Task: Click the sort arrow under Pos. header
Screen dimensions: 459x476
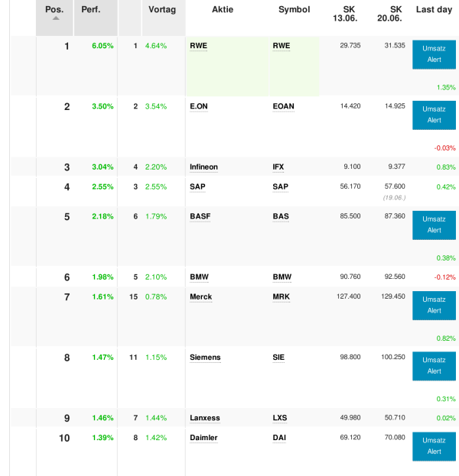Action: coord(56,18)
